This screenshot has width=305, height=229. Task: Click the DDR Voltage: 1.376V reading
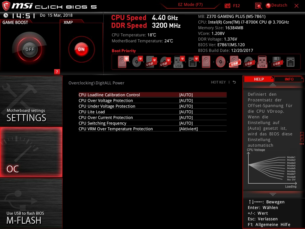coord(217,39)
